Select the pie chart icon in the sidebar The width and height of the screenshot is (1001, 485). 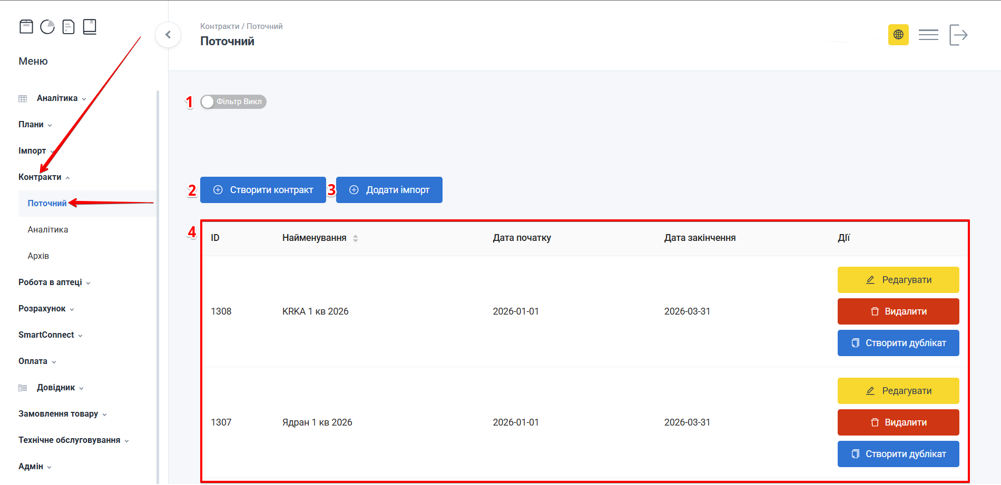pyautogui.click(x=47, y=26)
